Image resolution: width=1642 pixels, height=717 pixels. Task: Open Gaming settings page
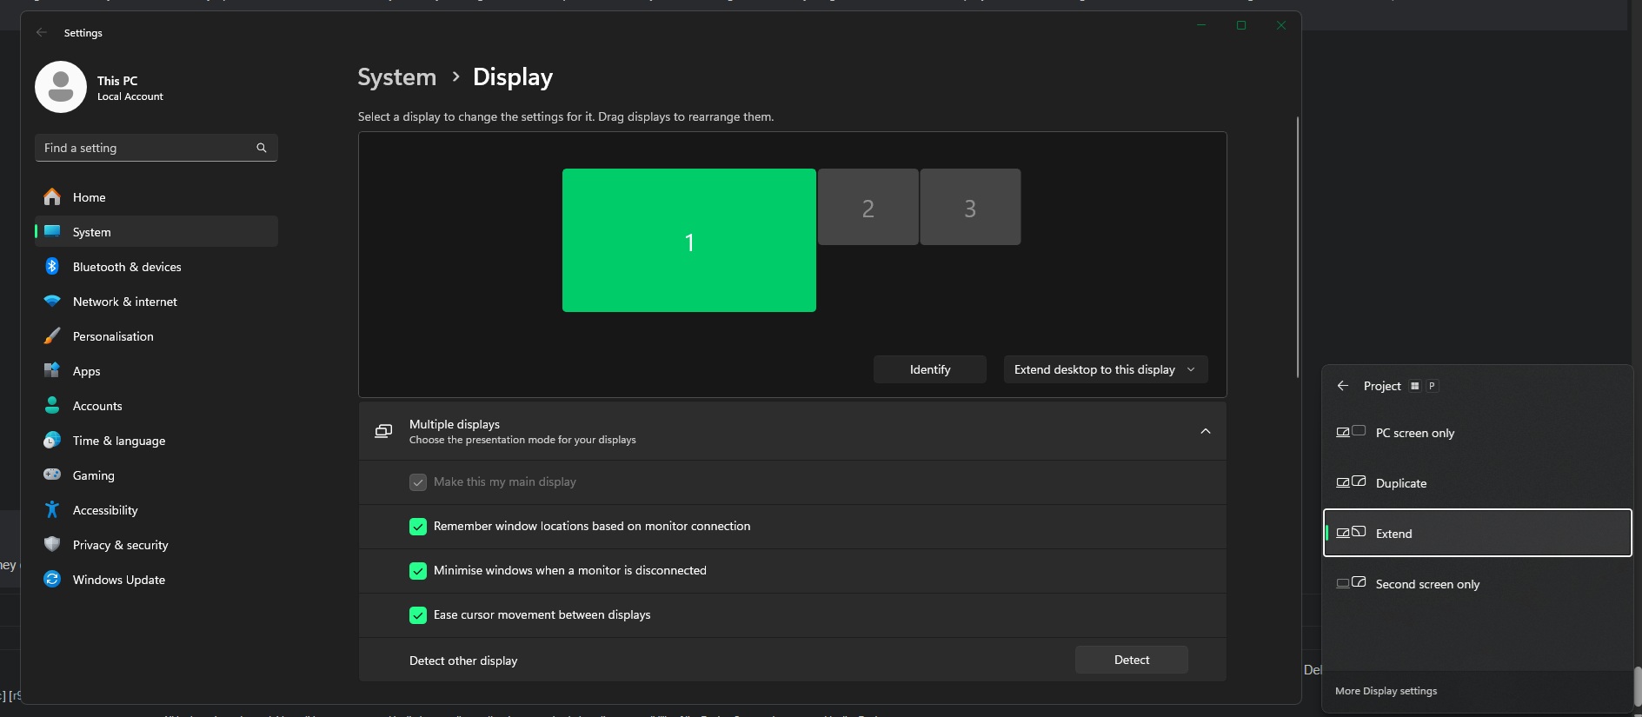(156, 475)
